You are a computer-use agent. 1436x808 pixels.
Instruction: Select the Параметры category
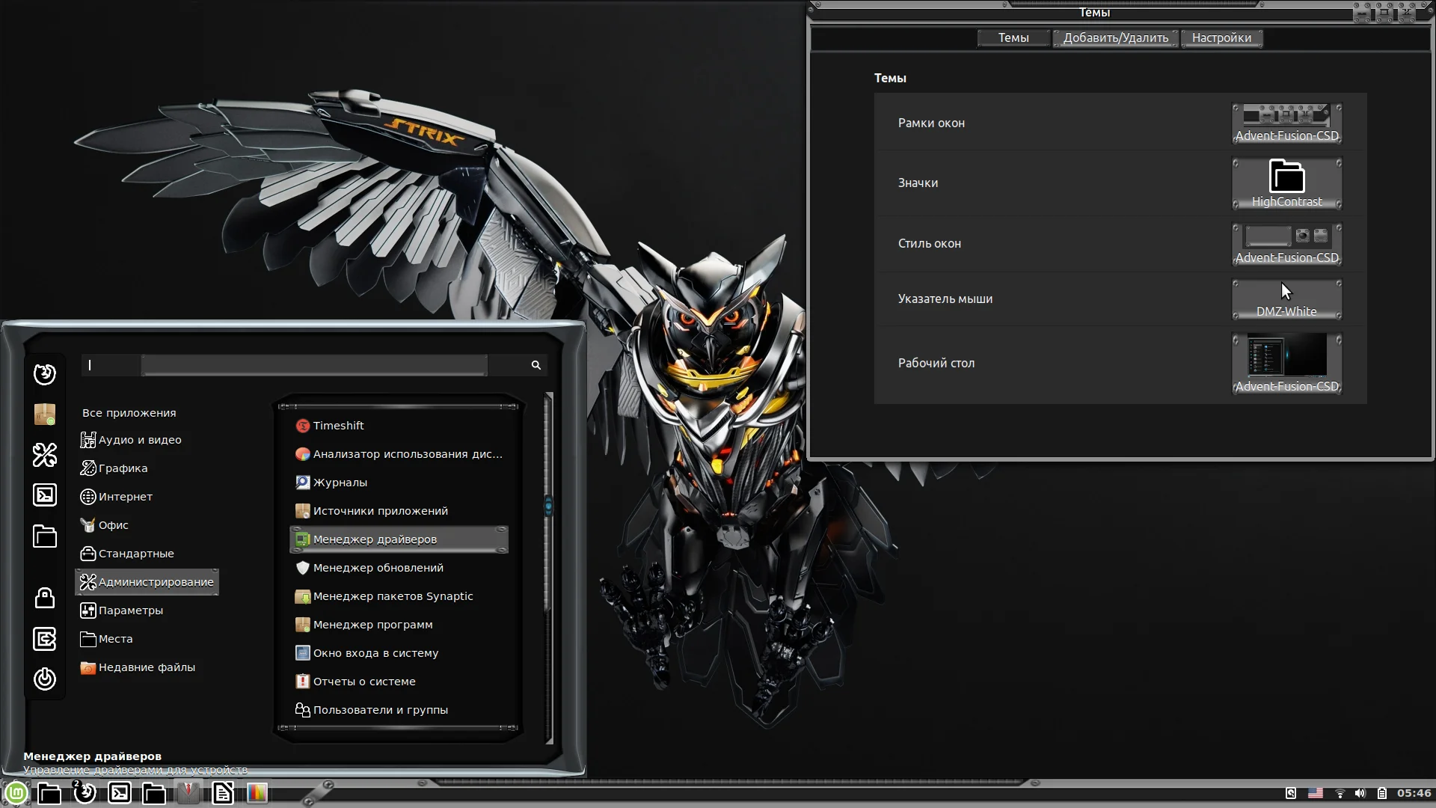131,610
